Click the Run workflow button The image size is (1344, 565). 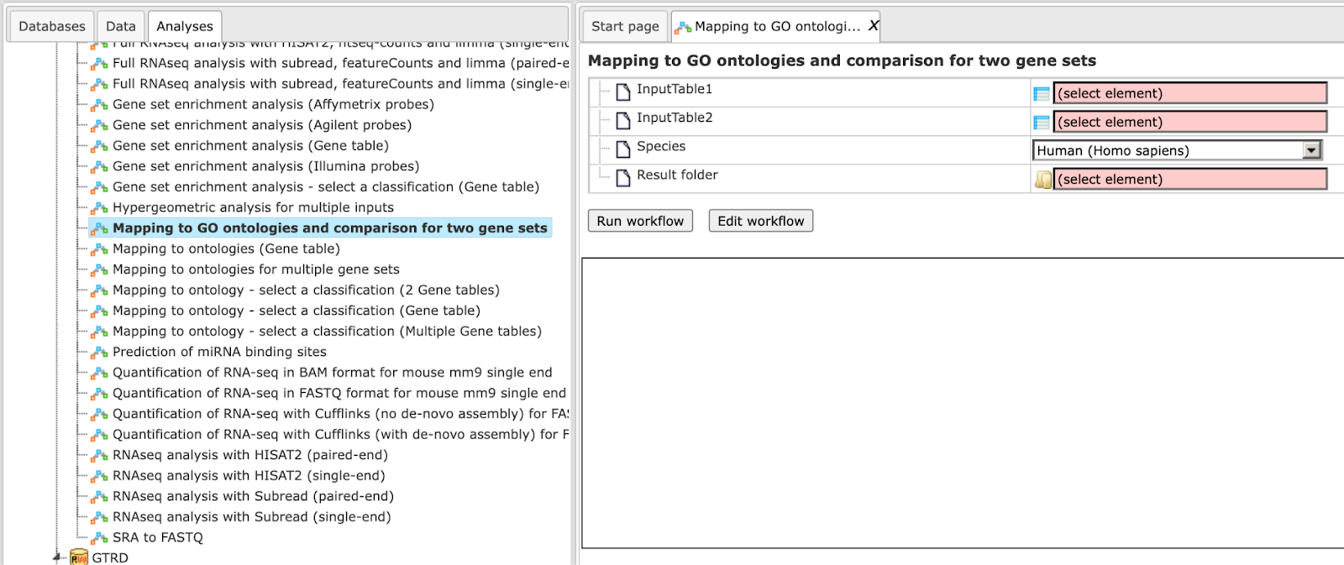(x=640, y=221)
